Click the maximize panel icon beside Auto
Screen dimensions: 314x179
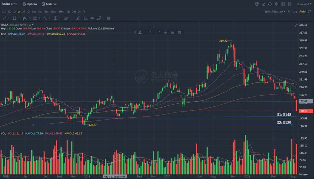(x=310, y=12)
